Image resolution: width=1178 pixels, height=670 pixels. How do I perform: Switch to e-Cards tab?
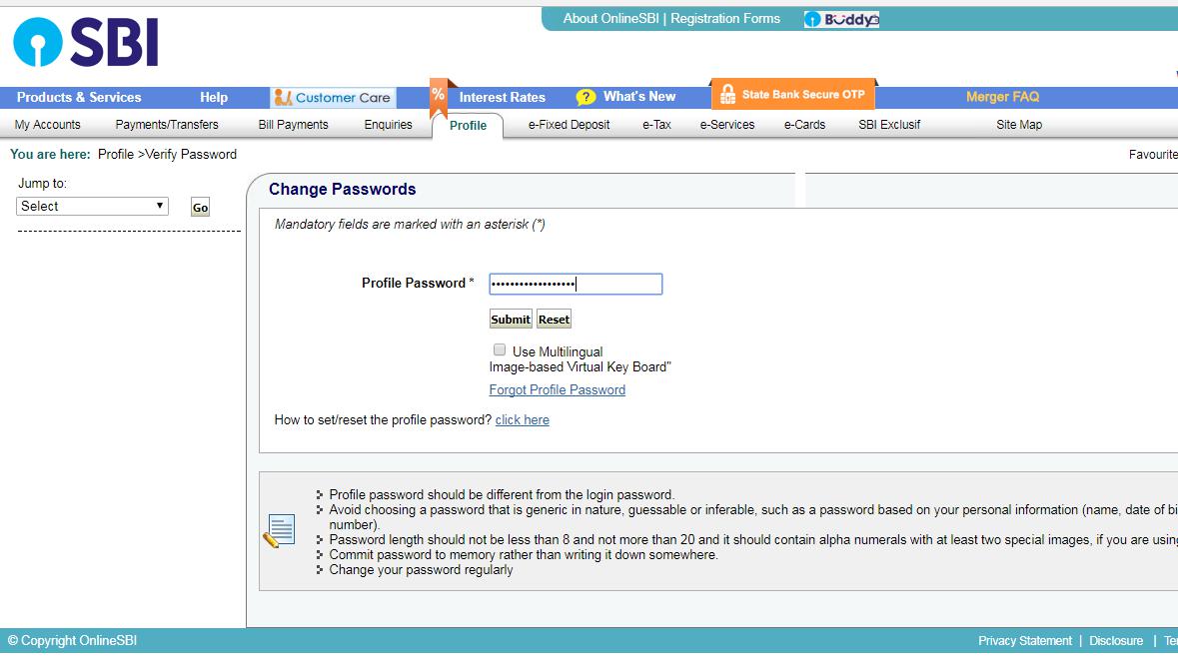804,125
